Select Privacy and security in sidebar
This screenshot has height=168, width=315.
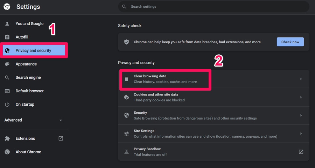tap(33, 51)
